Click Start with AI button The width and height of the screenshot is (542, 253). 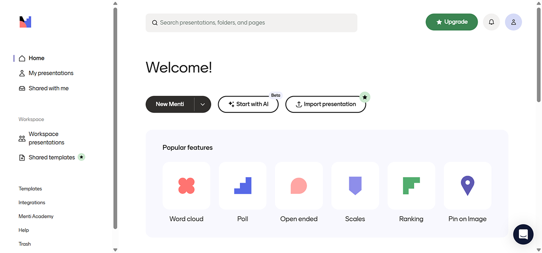248,104
